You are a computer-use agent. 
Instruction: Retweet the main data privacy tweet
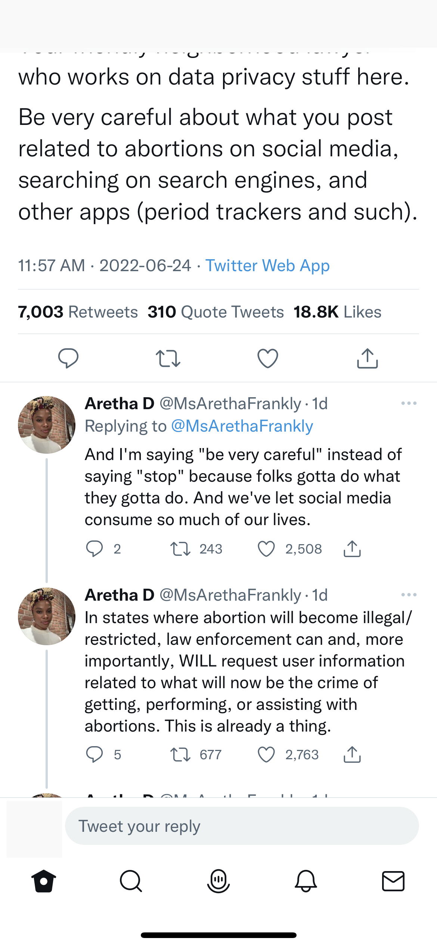tap(168, 358)
